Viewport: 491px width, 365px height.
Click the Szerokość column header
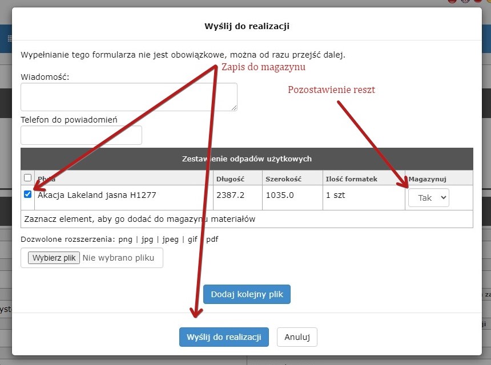[280, 179]
